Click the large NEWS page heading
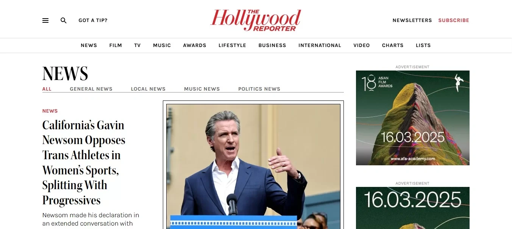This screenshot has width=512, height=229. 65,74
